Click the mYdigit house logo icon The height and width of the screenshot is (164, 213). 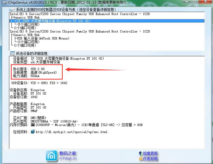pos(52,156)
